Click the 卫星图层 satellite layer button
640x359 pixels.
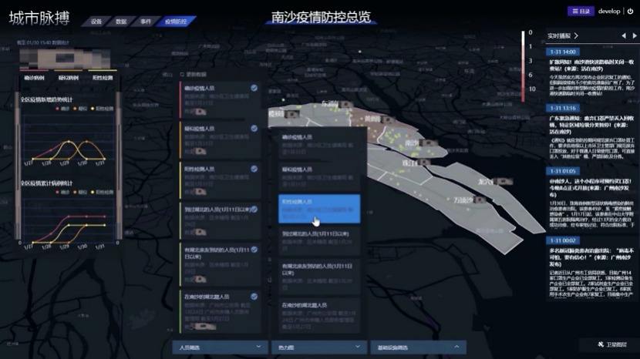614,344
